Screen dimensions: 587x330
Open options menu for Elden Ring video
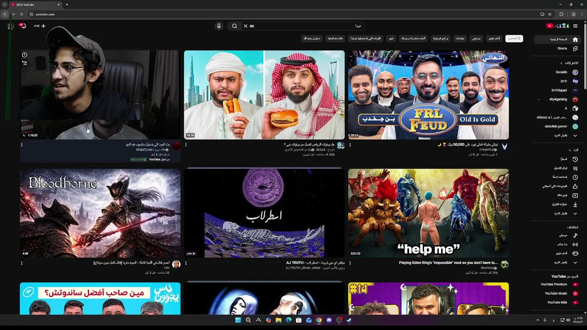click(x=350, y=263)
